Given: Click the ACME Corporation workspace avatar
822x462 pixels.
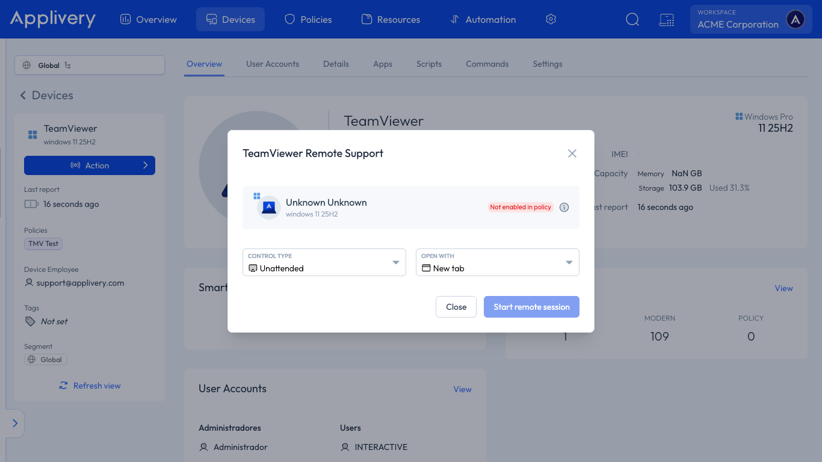Looking at the screenshot, I should point(796,19).
